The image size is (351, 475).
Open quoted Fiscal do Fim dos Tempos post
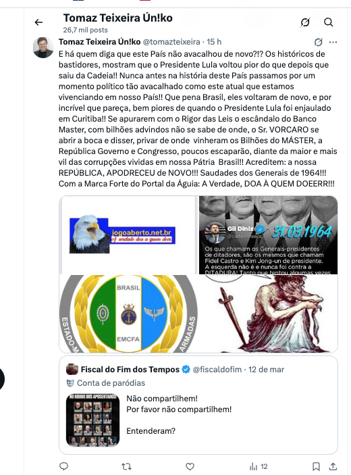click(x=198, y=405)
